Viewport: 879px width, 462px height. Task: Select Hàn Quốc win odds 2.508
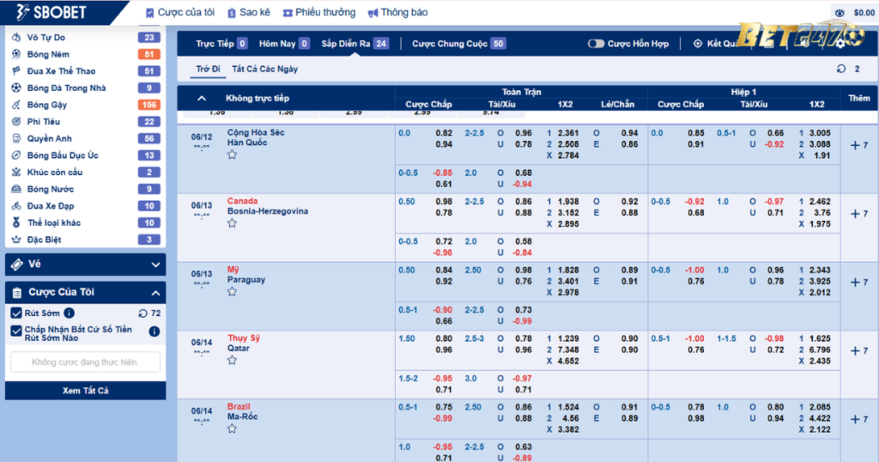[x=568, y=144]
